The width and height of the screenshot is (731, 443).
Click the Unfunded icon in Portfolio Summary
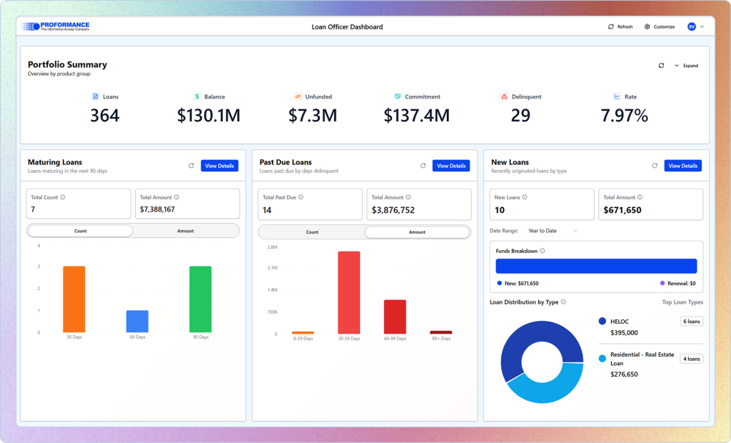[x=299, y=96]
